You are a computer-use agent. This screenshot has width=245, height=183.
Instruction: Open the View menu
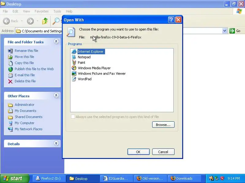(26, 11)
